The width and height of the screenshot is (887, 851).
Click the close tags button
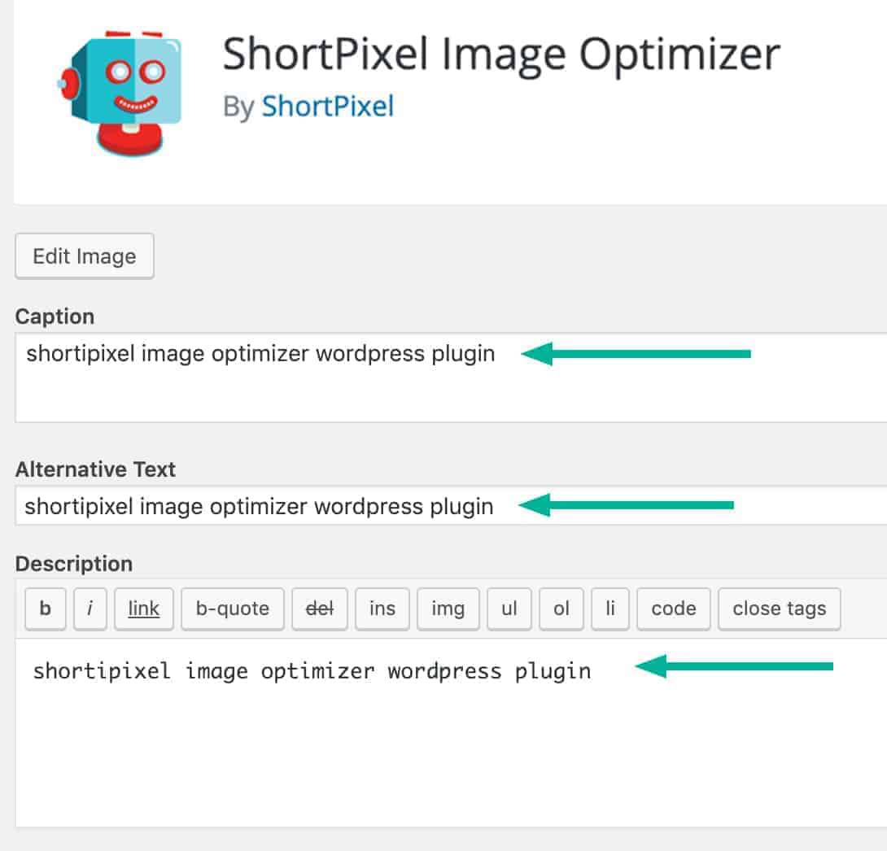[x=780, y=609]
